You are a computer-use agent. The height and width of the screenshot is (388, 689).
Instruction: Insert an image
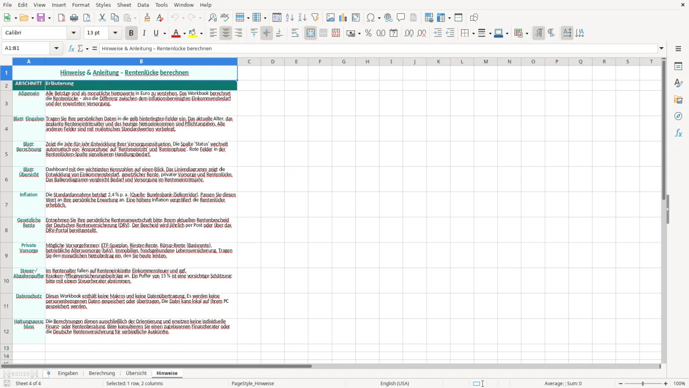click(331, 18)
